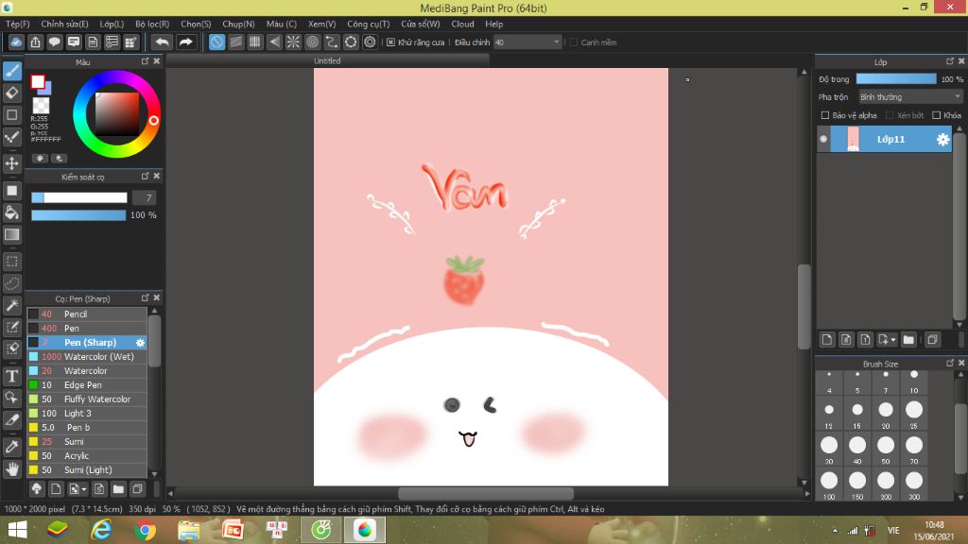Select the Text tool
The image size is (968, 544).
coord(11,376)
